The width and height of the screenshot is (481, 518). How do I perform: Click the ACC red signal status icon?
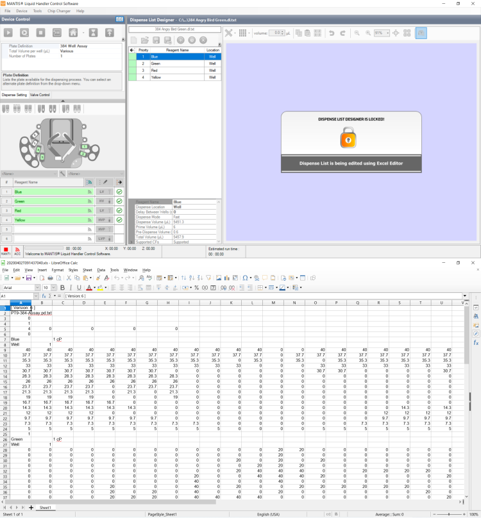click(17, 251)
